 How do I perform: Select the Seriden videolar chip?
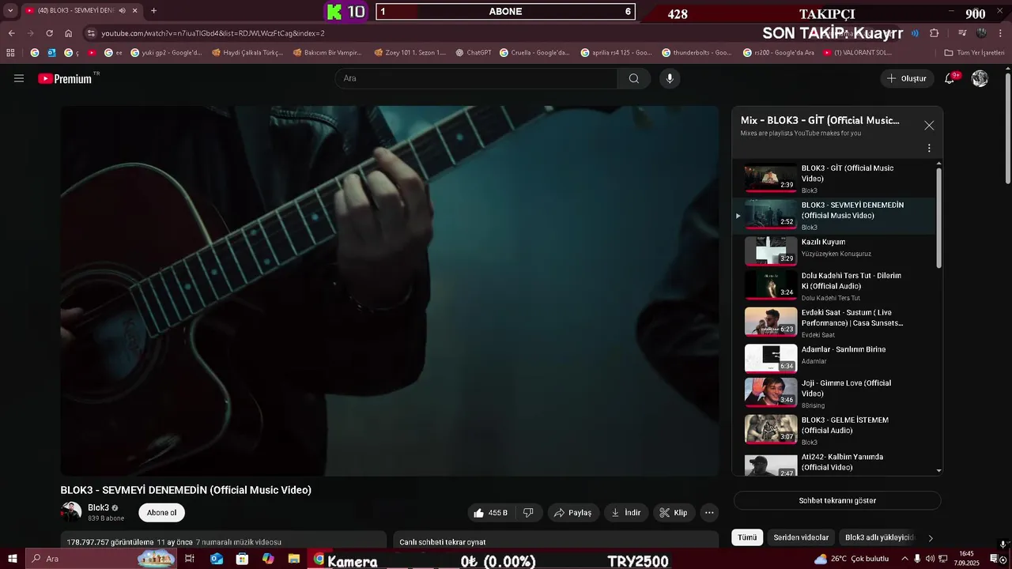(801, 537)
